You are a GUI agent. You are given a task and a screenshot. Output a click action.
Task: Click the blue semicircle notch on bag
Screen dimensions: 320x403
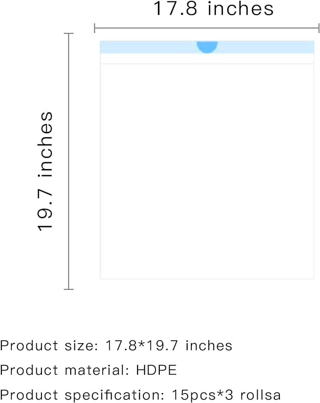click(x=207, y=47)
